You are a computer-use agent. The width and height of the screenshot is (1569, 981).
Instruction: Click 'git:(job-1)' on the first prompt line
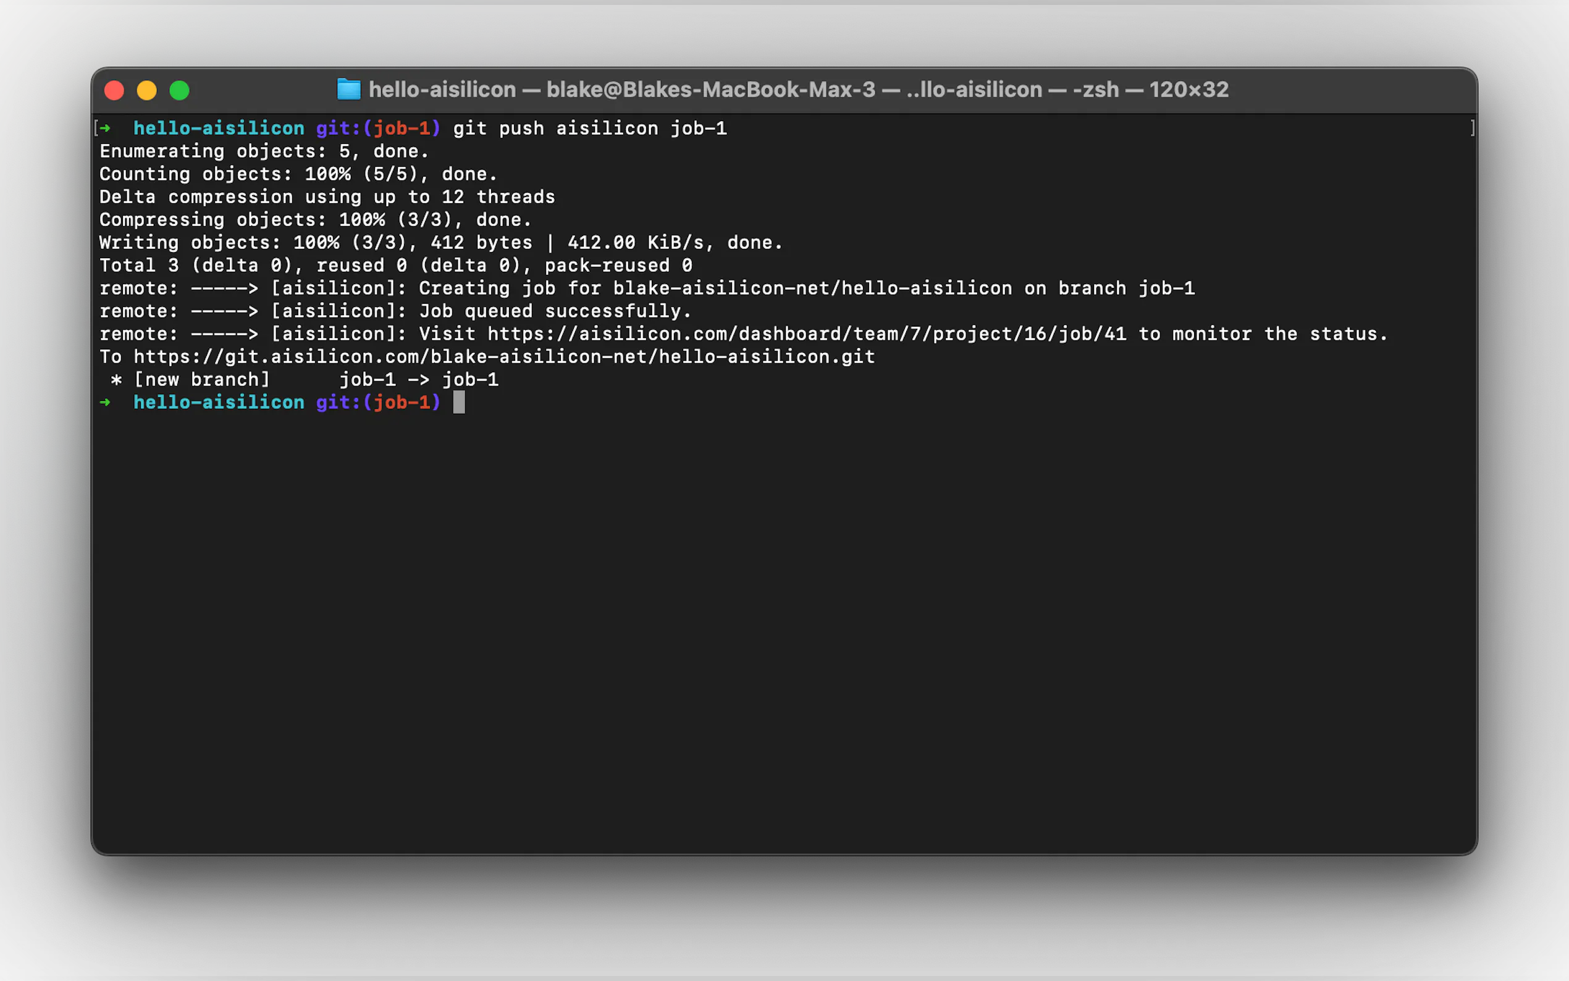(x=377, y=128)
